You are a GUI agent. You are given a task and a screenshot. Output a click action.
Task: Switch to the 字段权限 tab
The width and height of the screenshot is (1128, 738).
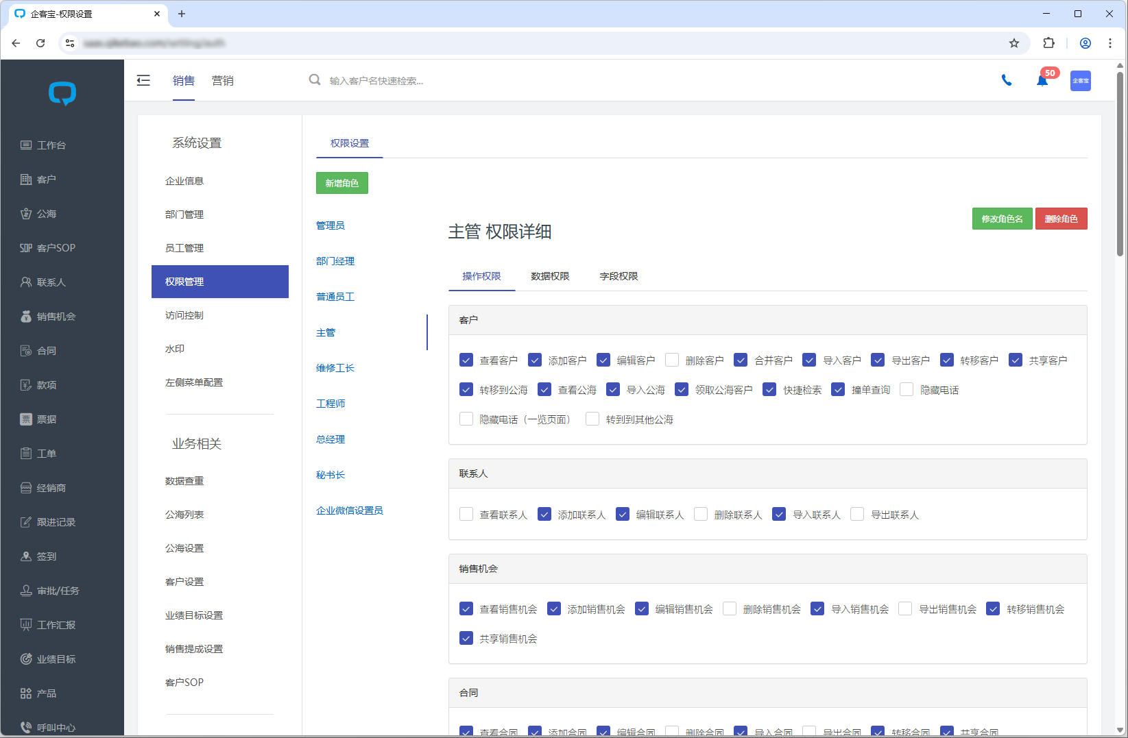[x=619, y=276]
